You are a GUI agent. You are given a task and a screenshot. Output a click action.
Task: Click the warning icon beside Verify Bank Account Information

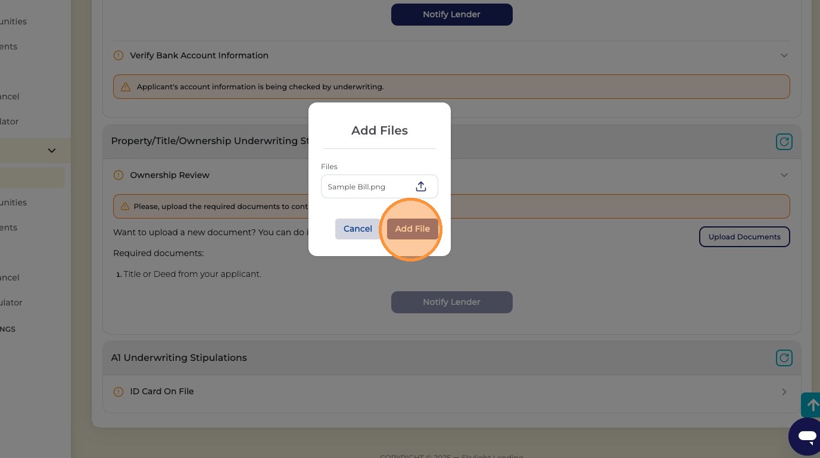click(x=118, y=55)
